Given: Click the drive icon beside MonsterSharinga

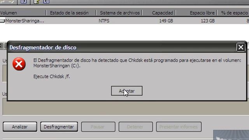Looking at the screenshot, I should click(2, 21).
